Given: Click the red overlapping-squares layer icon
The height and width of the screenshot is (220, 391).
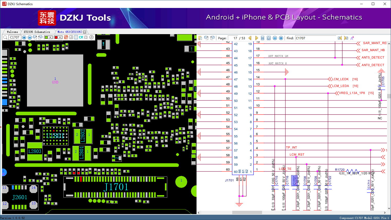Looking at the screenshot, I should point(66,37).
